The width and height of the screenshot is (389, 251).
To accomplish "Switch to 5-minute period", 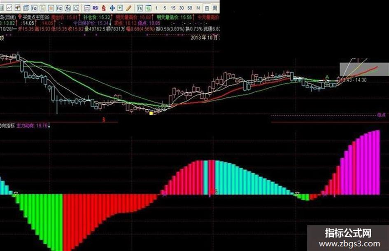I will point(165,8).
